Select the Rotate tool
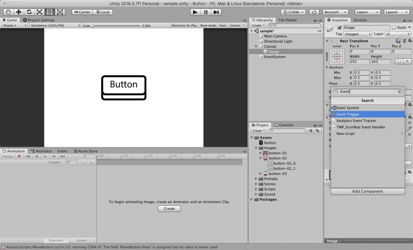This screenshot has width=413, height=250. click(29, 12)
